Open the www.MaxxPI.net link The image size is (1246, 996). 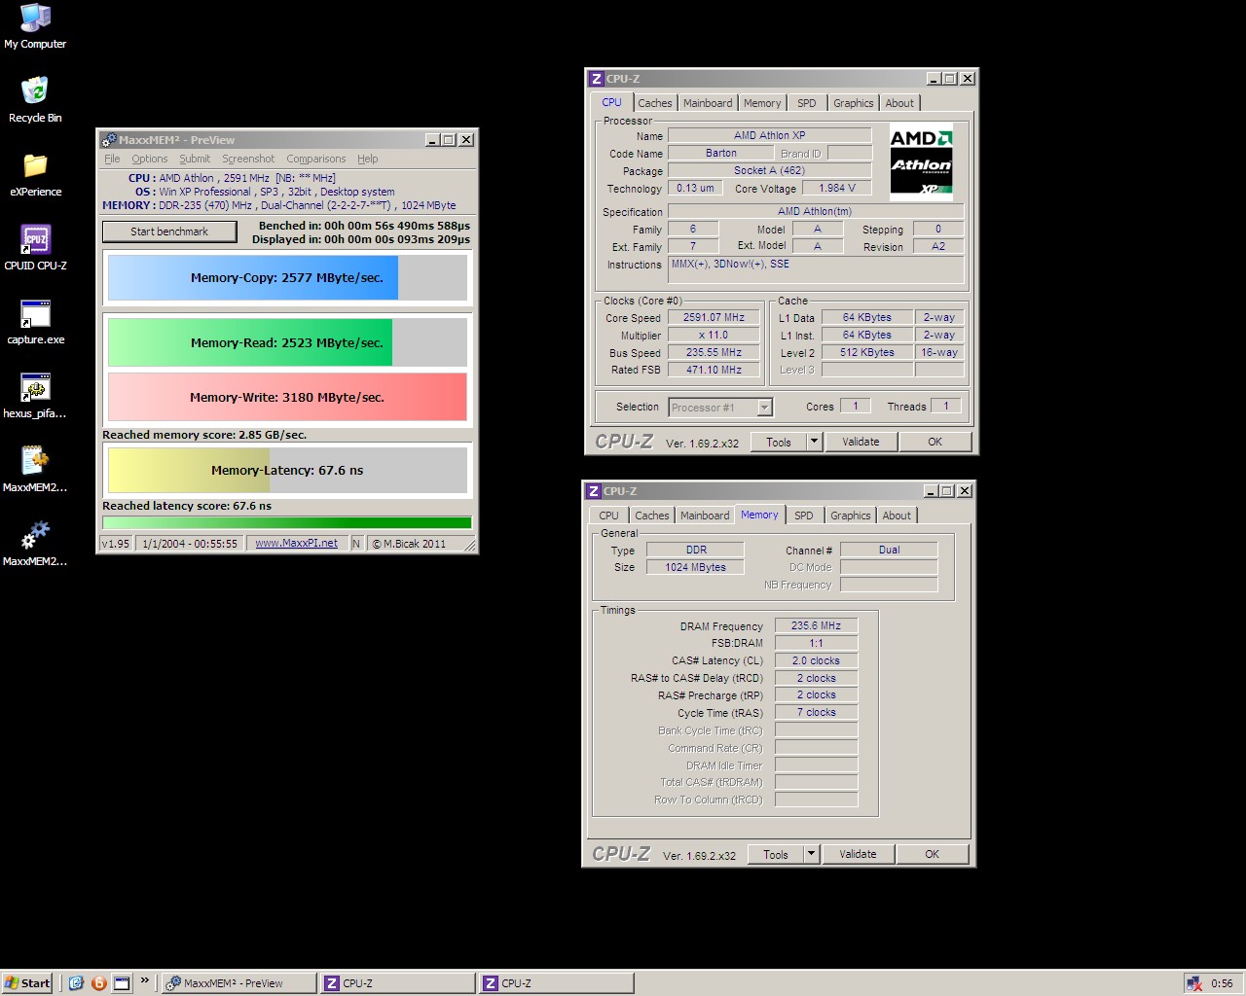(296, 544)
